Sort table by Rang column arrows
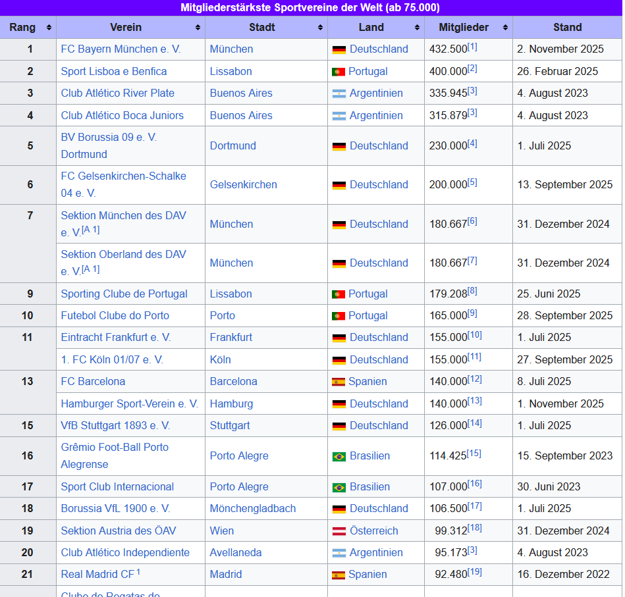The width and height of the screenshot is (625, 597). click(49, 28)
